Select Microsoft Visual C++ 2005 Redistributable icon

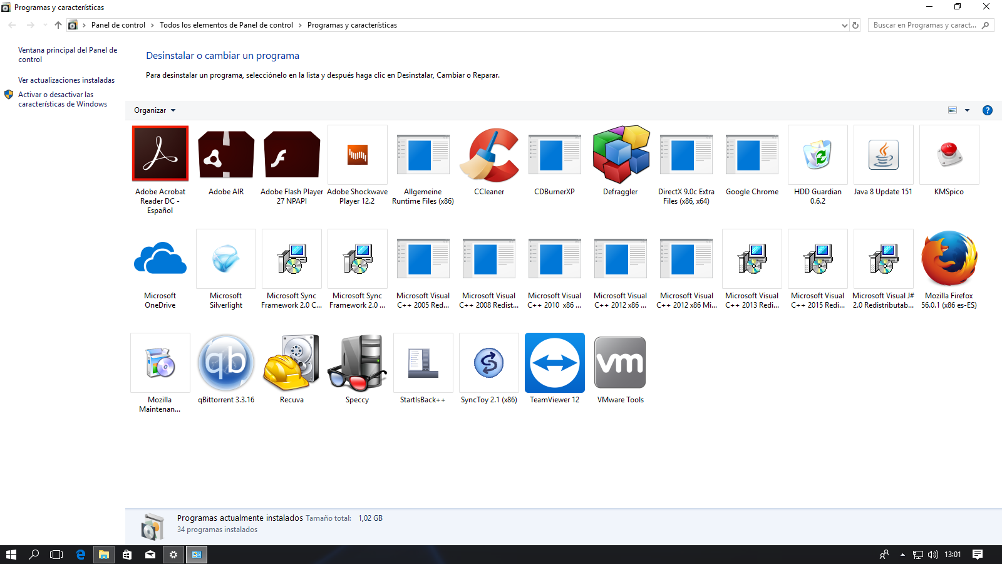pyautogui.click(x=423, y=259)
